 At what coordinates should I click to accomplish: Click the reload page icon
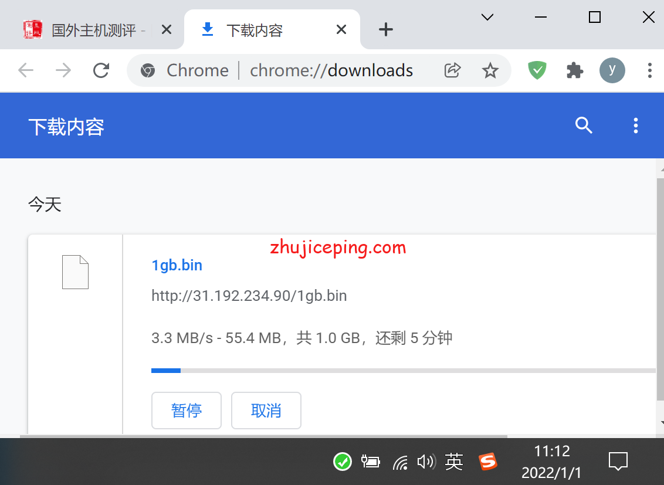click(101, 70)
